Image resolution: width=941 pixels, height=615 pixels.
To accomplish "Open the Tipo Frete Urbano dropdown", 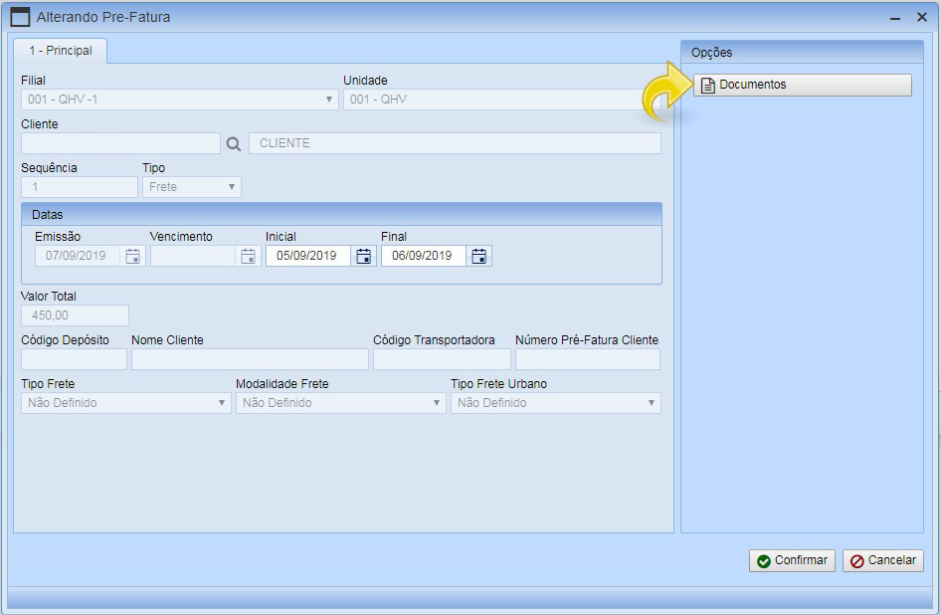I will tap(652, 403).
